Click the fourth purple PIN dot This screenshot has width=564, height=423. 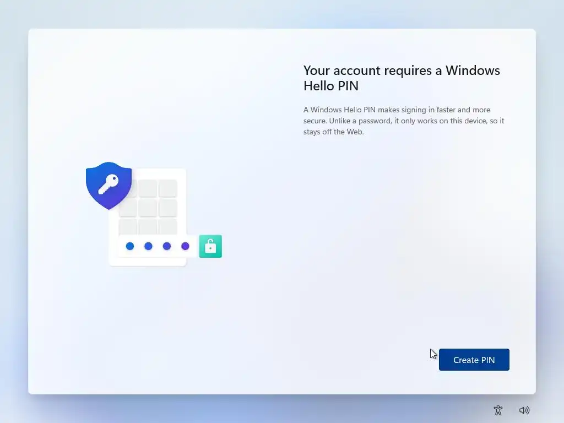[x=185, y=246]
